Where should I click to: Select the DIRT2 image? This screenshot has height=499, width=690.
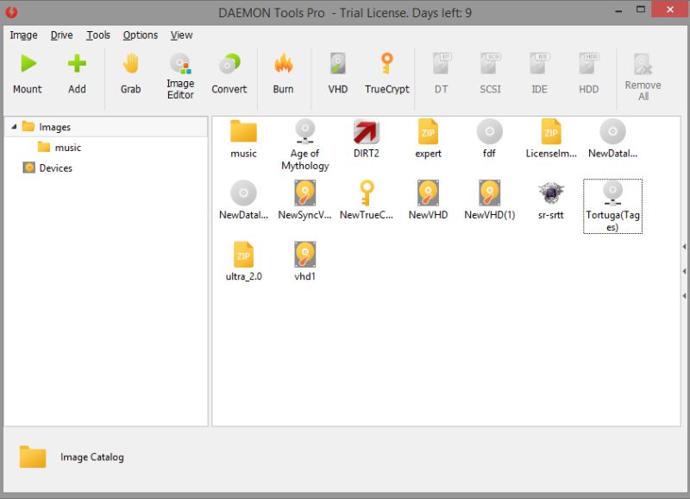[x=366, y=138]
